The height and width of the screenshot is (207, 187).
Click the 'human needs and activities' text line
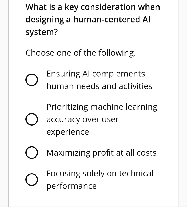click(99, 86)
